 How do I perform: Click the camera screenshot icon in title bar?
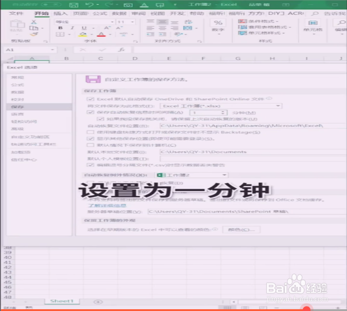click(x=128, y=5)
